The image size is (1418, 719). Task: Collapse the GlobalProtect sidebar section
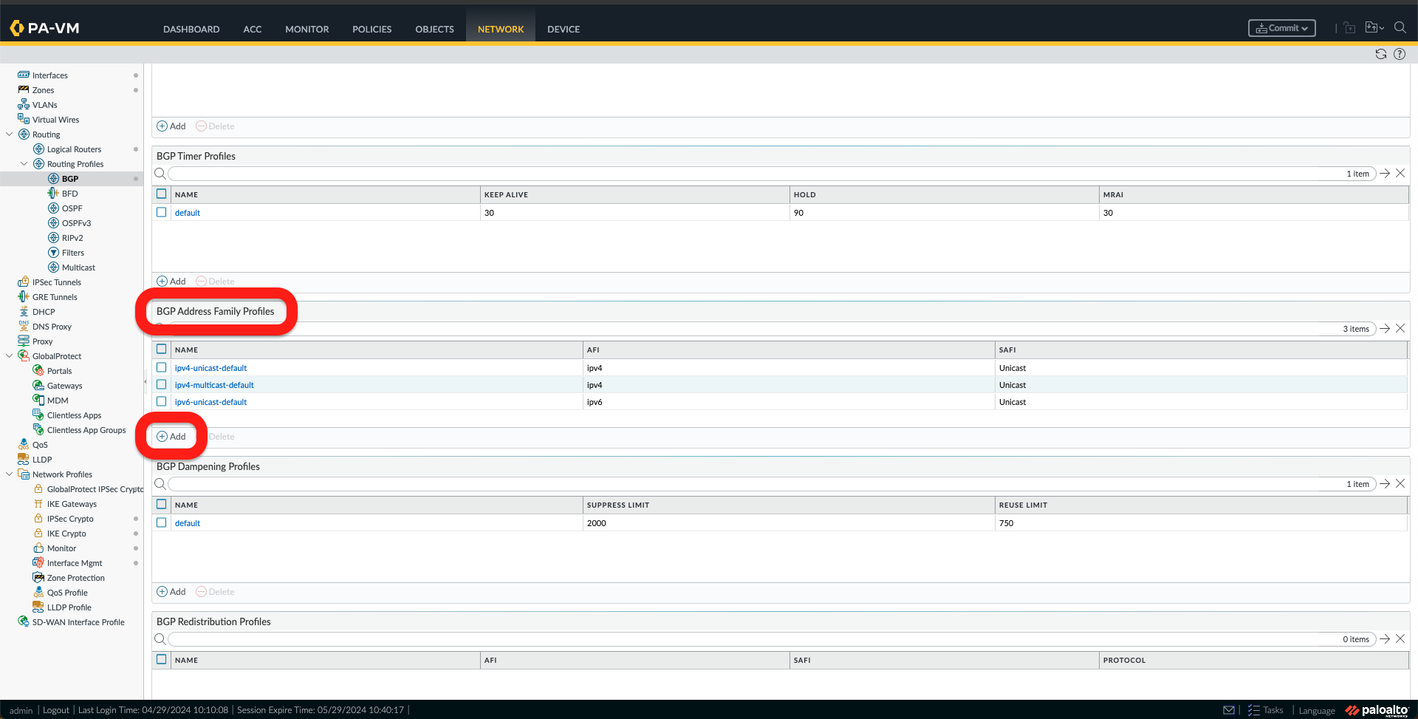coord(10,355)
